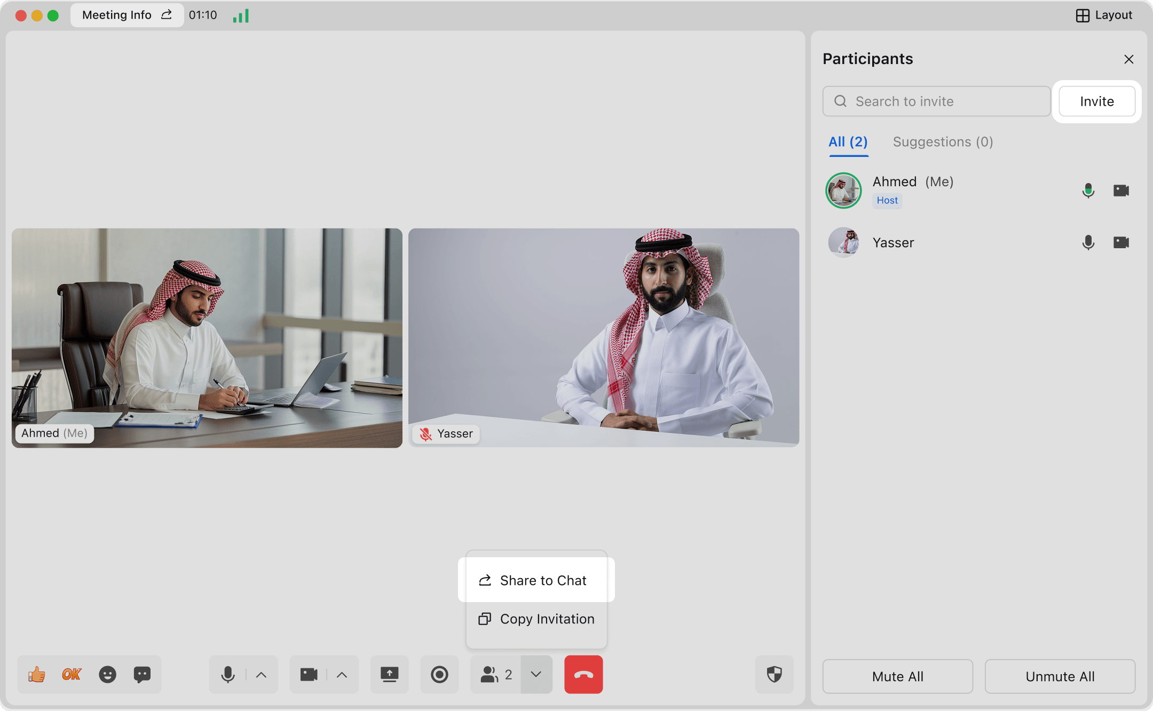Select Share to Chat menu option

536,580
